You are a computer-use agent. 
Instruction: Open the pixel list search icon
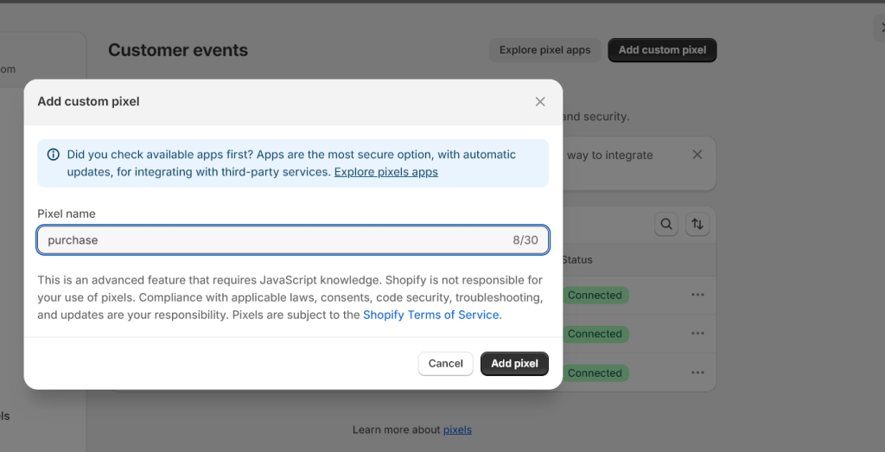click(x=666, y=225)
